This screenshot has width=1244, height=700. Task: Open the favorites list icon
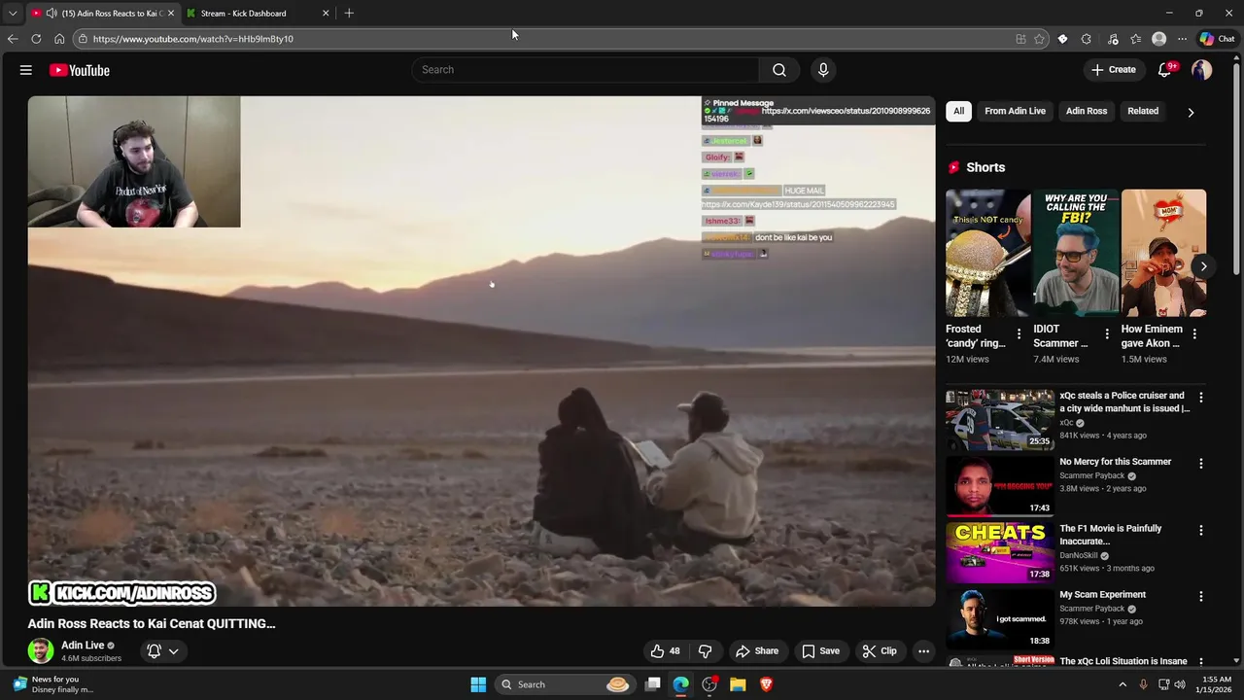1135,39
